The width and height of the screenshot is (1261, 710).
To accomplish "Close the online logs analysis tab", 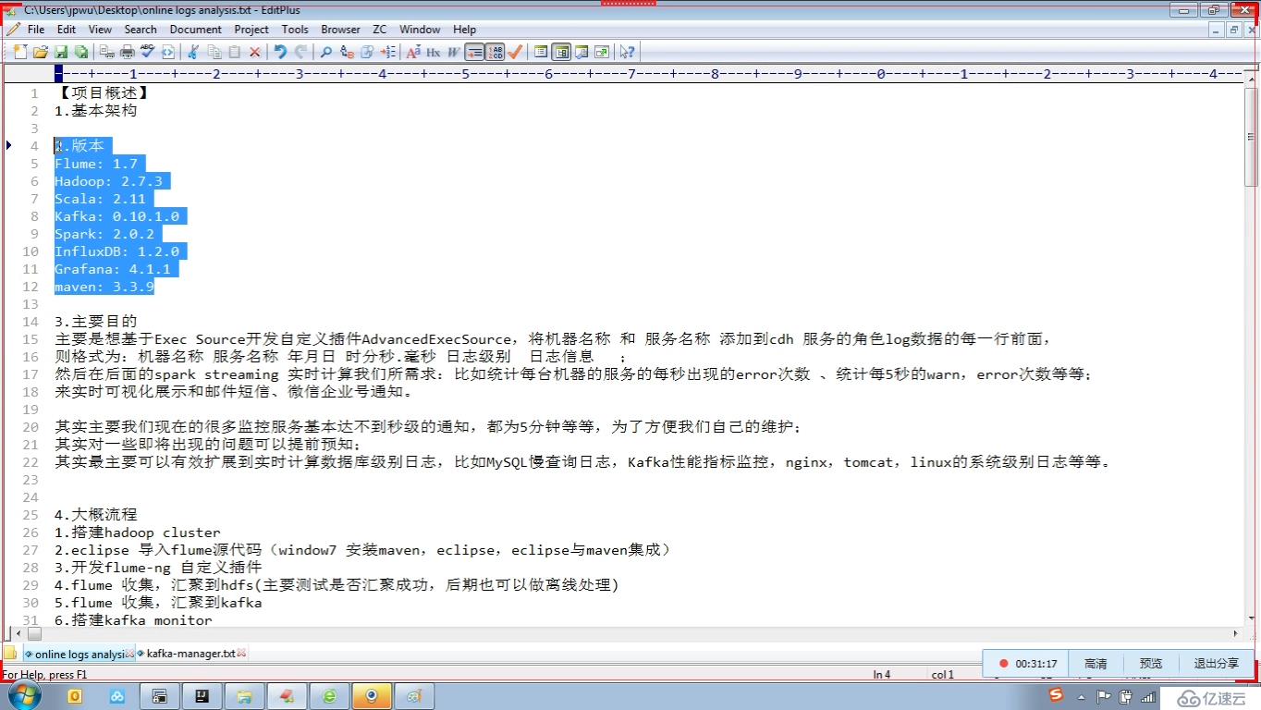I will point(129,654).
